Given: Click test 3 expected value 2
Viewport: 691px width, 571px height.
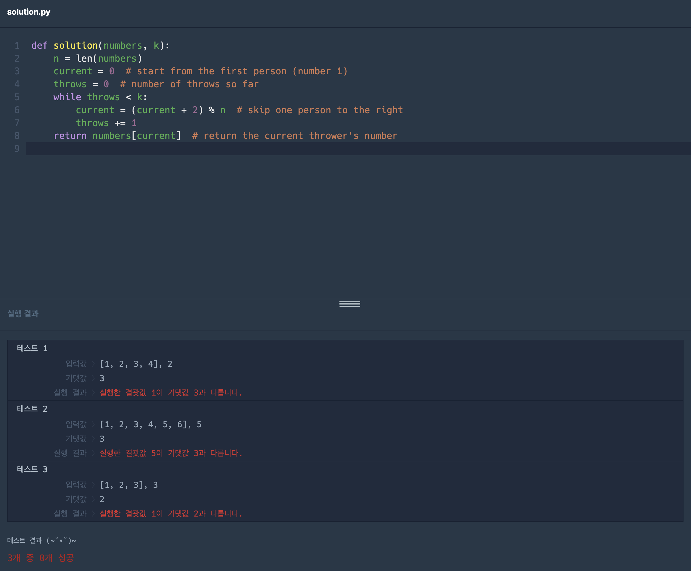Looking at the screenshot, I should 102,499.
